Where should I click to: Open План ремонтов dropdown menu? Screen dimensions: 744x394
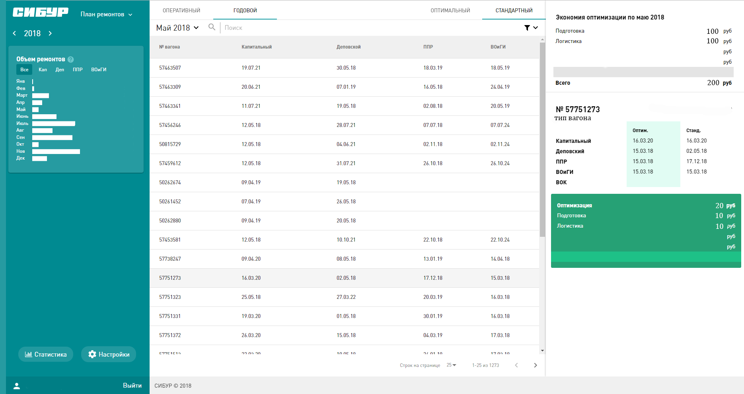pyautogui.click(x=106, y=14)
